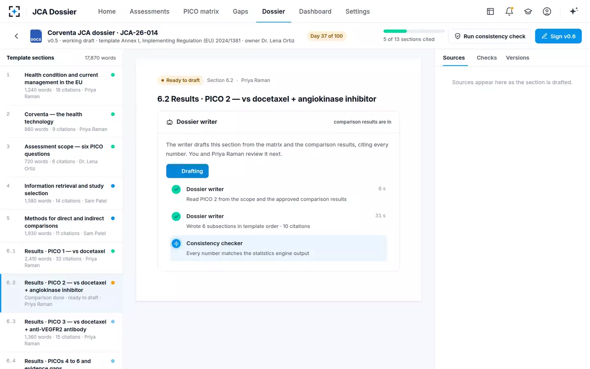590x369 pixels.
Task: Open the layout panel icon in header
Action: [490, 11]
